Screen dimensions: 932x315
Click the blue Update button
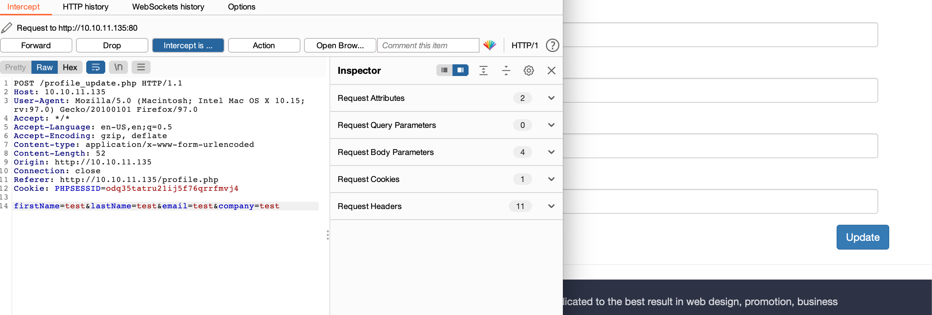click(x=863, y=237)
